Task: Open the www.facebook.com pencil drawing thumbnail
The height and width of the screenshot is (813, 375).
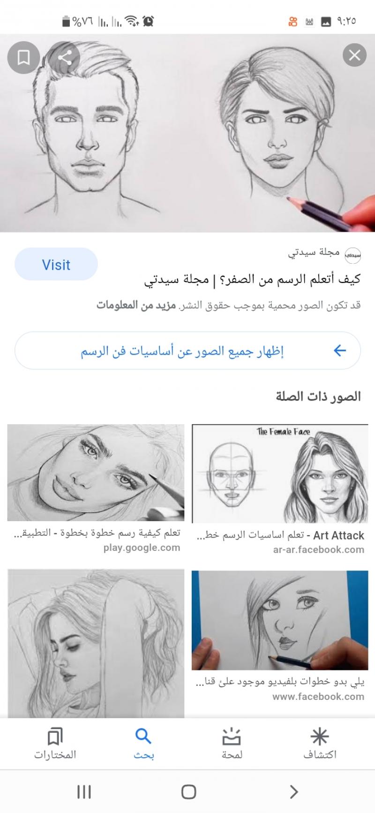Action: (x=280, y=620)
